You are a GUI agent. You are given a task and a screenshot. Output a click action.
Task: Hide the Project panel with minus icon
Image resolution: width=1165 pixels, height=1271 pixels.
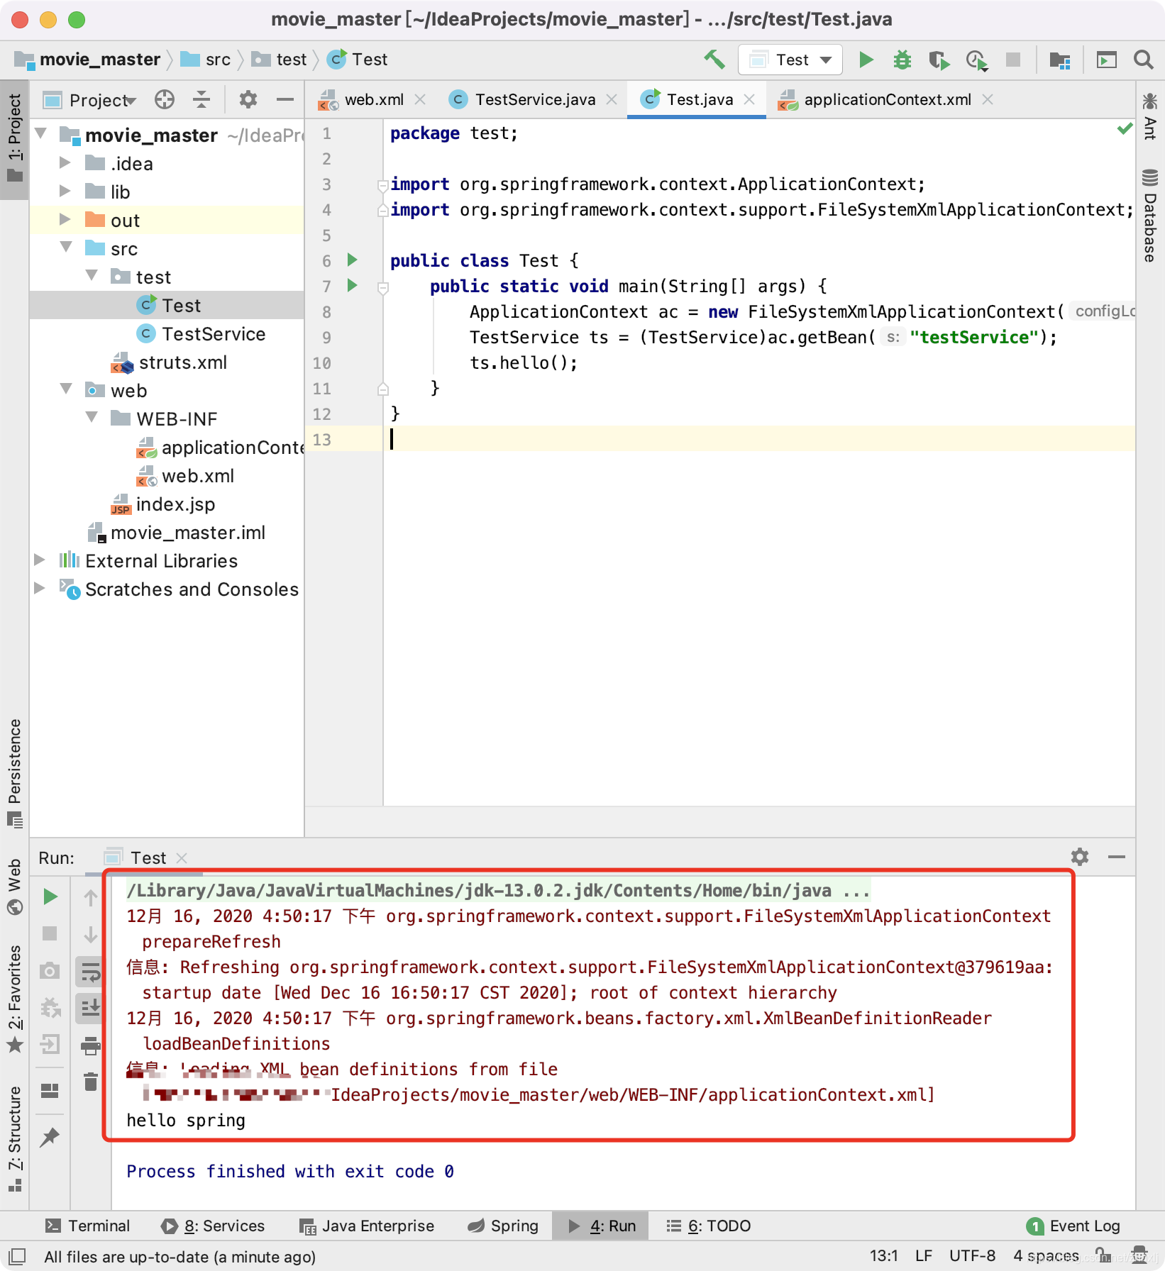285,100
